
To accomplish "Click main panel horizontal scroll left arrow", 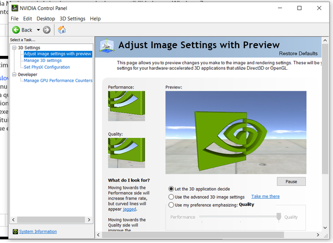I will (x=98, y=235).
